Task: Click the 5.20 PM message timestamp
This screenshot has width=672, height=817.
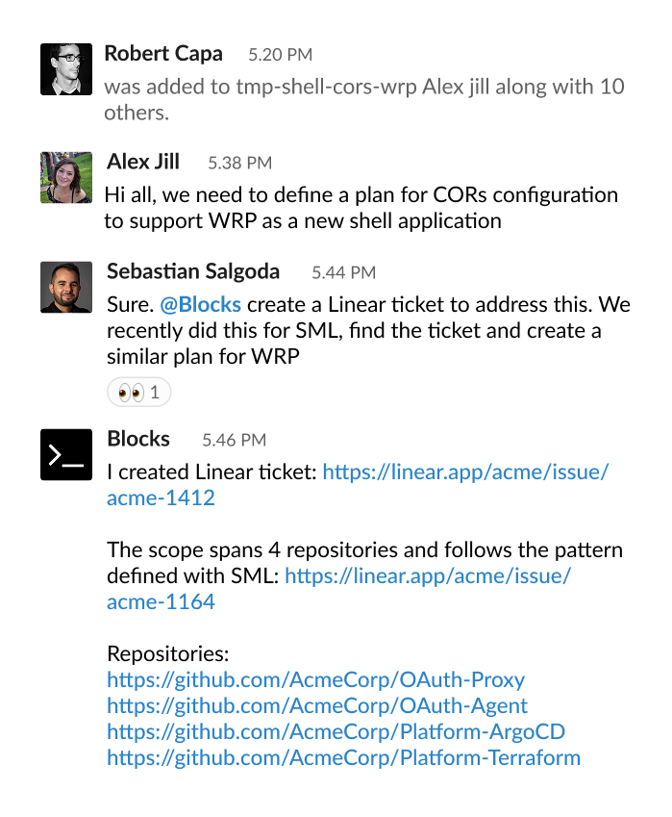Action: (x=280, y=55)
